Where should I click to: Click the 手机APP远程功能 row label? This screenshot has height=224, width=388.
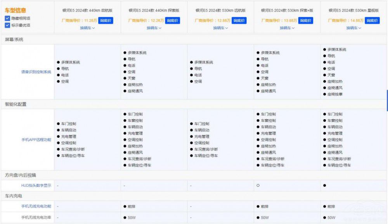(36, 139)
